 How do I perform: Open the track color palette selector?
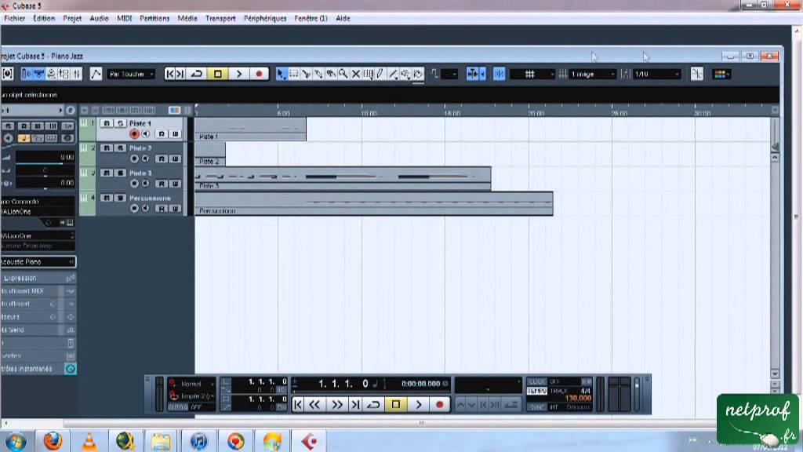click(721, 75)
